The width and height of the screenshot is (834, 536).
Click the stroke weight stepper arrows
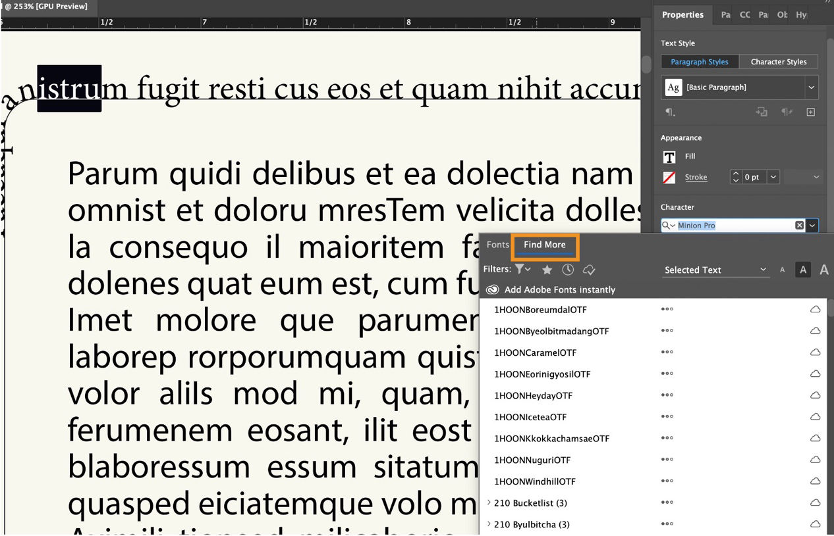point(736,177)
